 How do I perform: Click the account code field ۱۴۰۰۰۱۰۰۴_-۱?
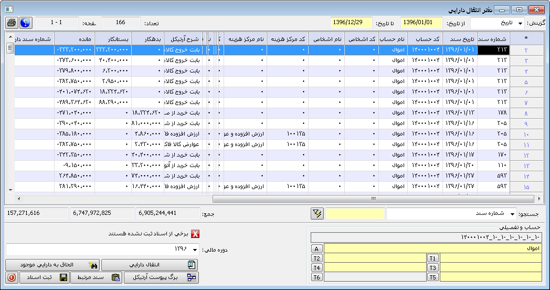click(426, 237)
